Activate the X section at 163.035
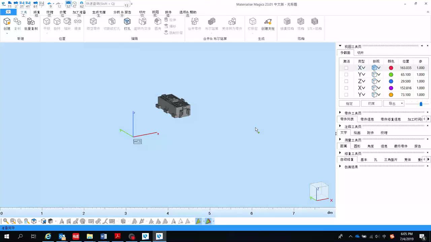Viewport: 431px width, 242px height. point(346,68)
